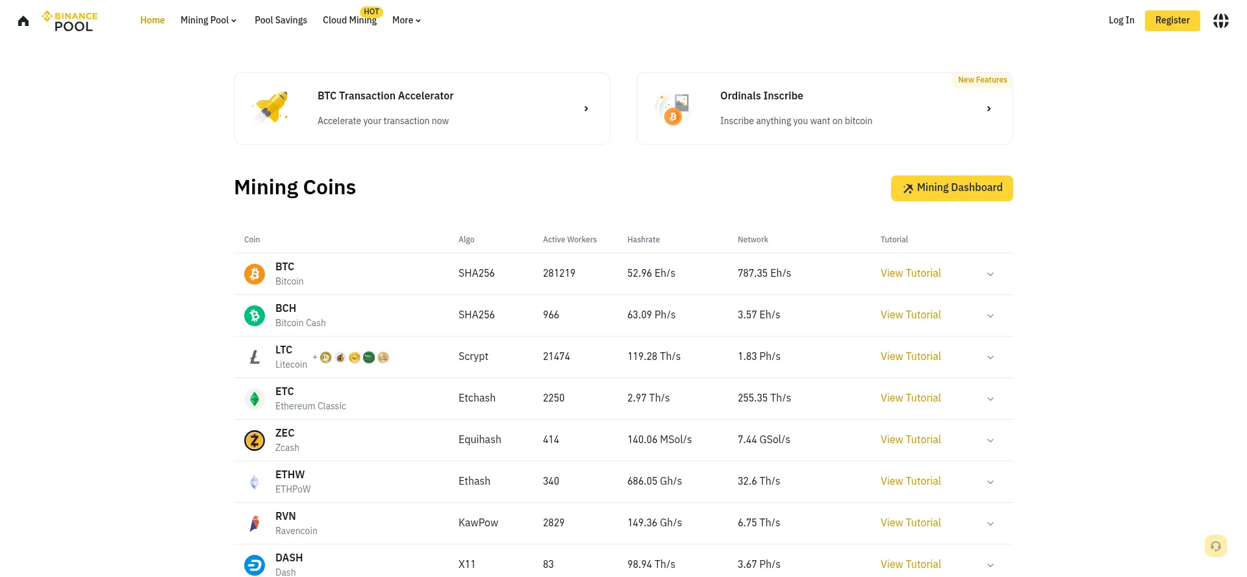The width and height of the screenshot is (1247, 577).
Task: Click the Register button
Action: pos(1172,20)
